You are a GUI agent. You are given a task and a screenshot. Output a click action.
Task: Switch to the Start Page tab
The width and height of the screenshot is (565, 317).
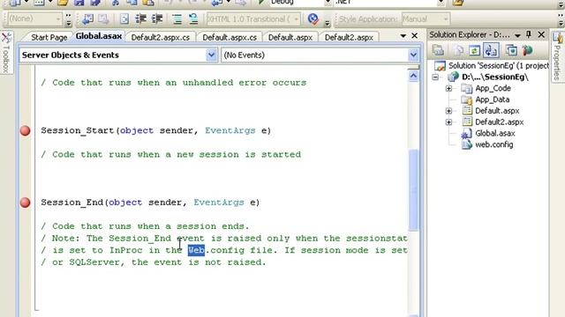(x=49, y=37)
